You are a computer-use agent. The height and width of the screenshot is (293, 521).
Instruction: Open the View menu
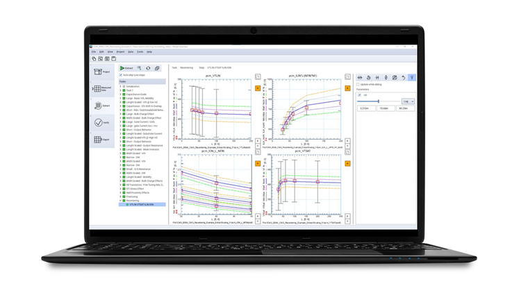110,52
